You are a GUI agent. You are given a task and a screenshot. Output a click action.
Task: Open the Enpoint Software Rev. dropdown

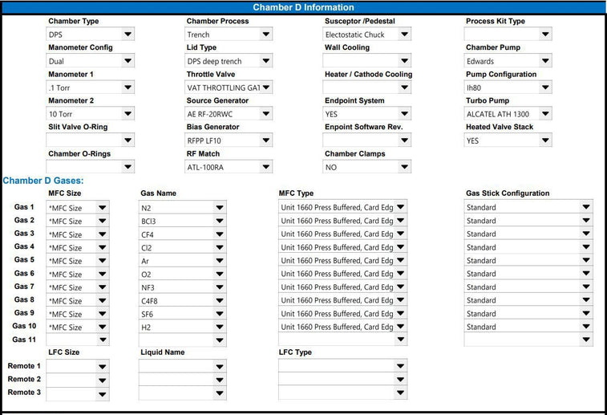[x=367, y=140]
